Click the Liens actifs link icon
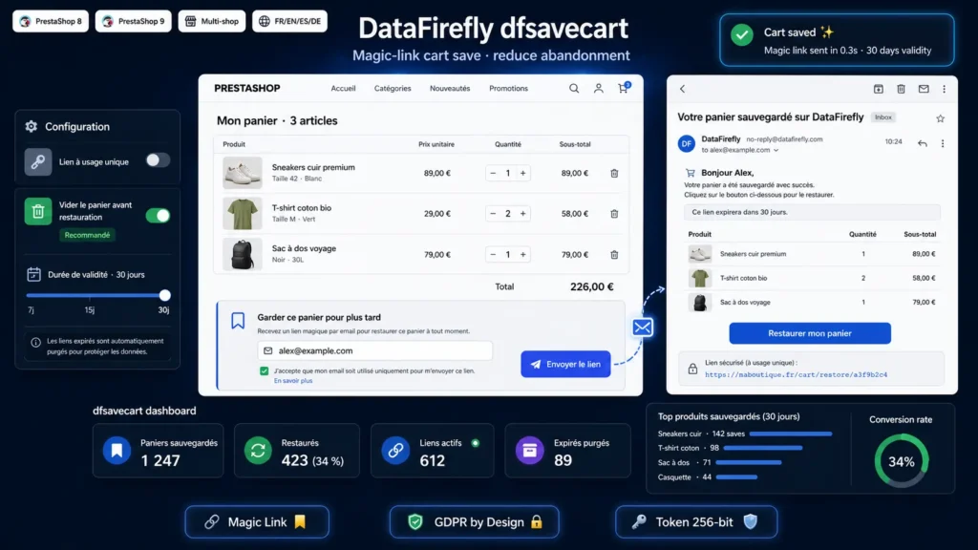Viewport: 978px width, 550px height. click(395, 451)
